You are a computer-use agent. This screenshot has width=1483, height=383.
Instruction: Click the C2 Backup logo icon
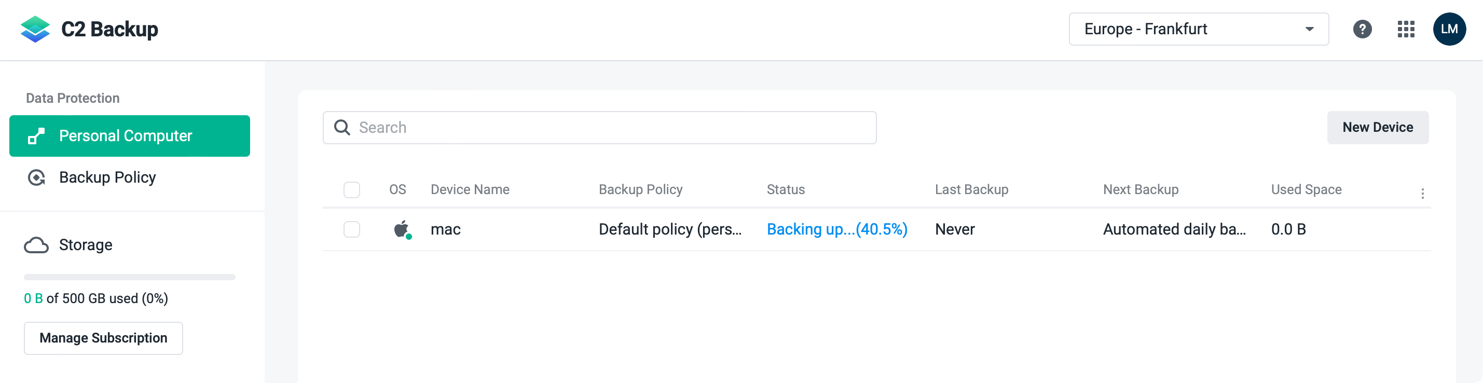tap(35, 30)
